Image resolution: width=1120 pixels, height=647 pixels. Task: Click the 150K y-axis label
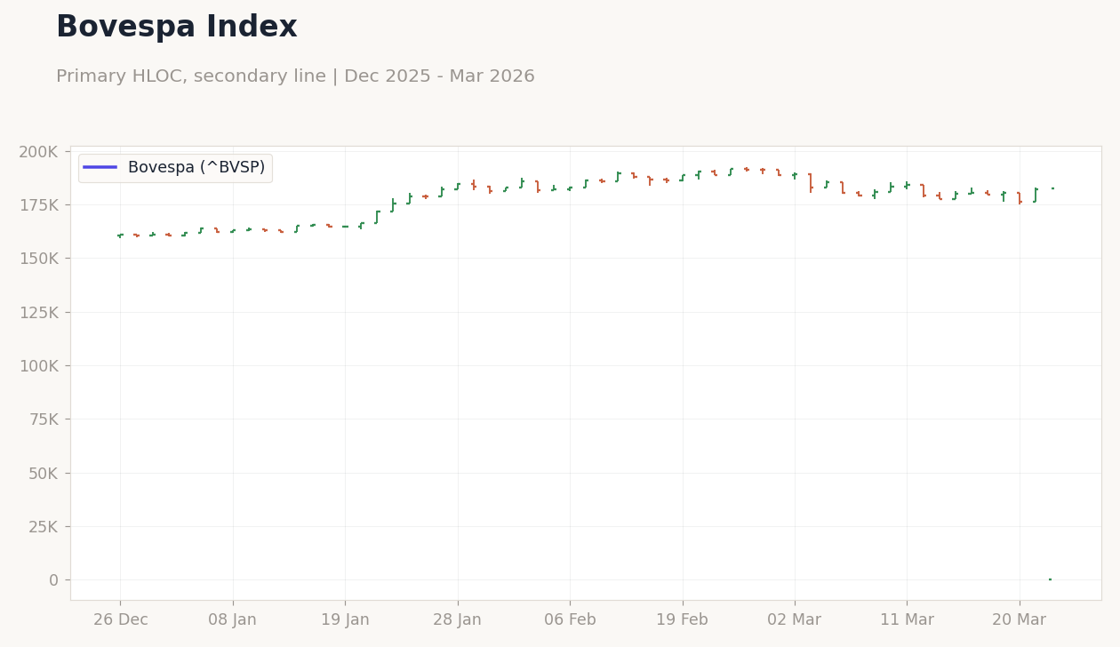[x=38, y=259]
